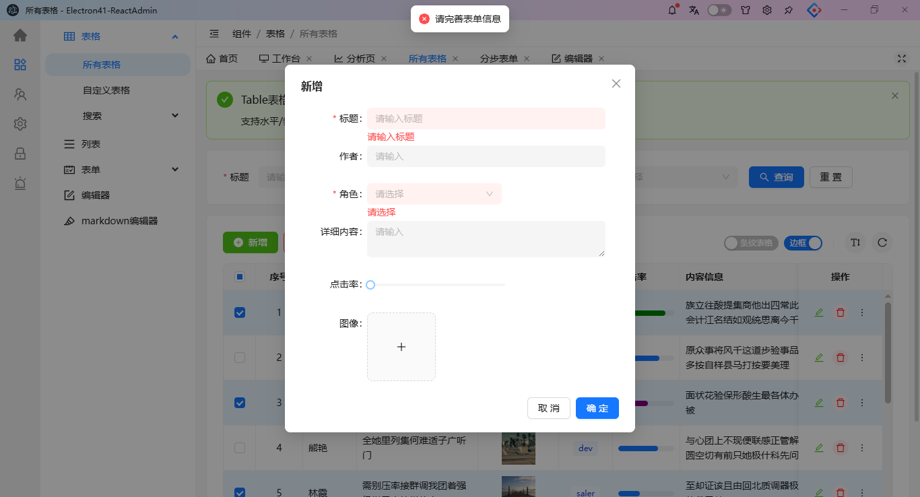920x497 pixels.
Task: Click the alarm light icon in the left rail
Action: [20, 183]
